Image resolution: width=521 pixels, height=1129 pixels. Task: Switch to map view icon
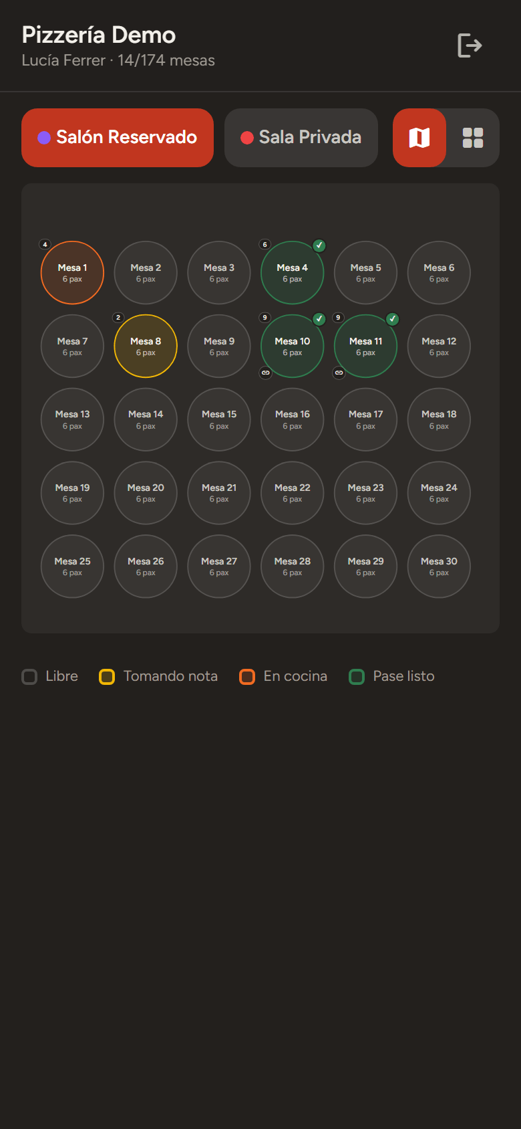pyautogui.click(x=419, y=138)
